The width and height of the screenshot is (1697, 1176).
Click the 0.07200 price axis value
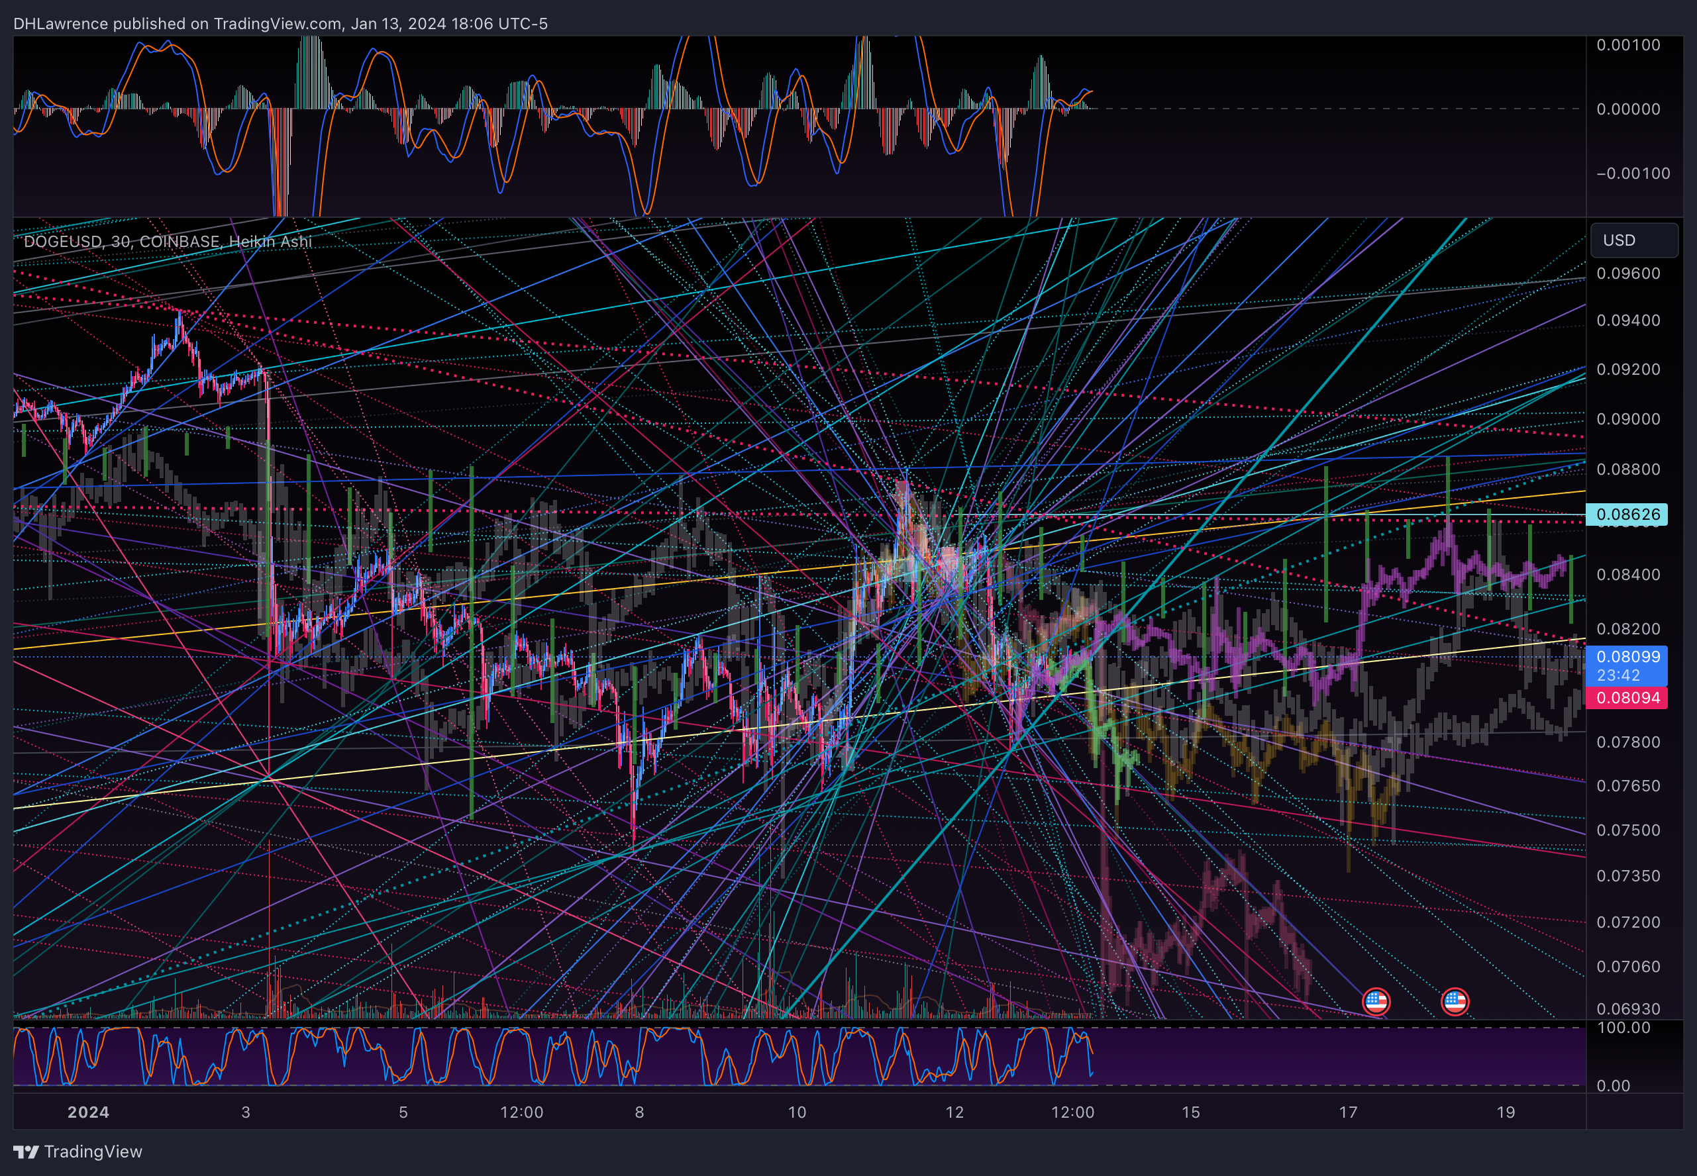(x=1629, y=922)
